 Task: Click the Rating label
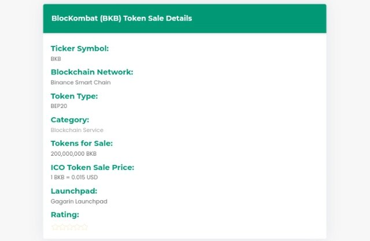65,214
